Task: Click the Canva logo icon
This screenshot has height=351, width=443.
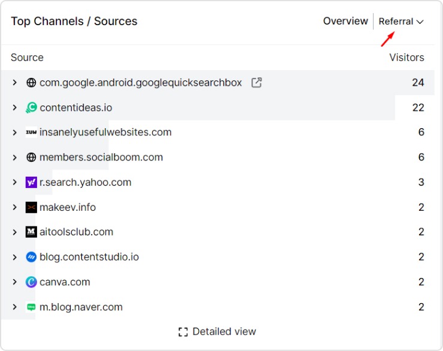Action: 31,282
